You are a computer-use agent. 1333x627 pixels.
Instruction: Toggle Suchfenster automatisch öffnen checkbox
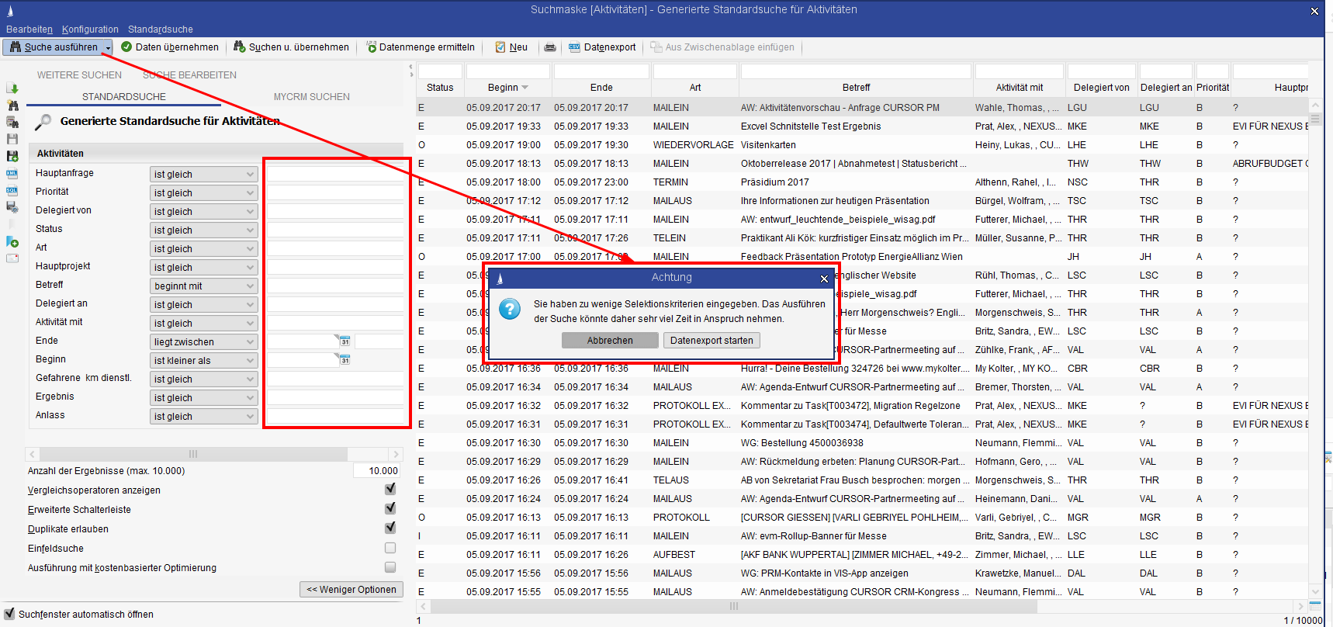click(x=9, y=614)
